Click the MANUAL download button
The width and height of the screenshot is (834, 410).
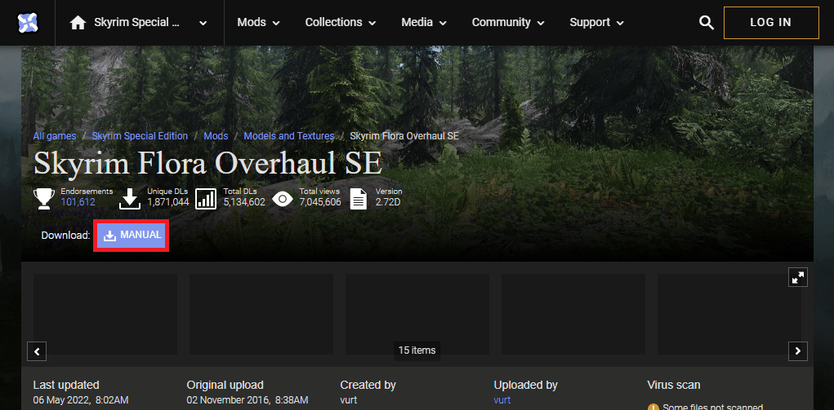[132, 236]
